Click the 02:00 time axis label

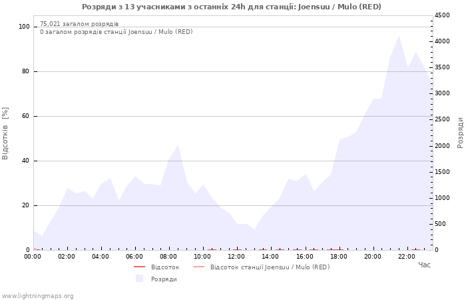pos(67,257)
